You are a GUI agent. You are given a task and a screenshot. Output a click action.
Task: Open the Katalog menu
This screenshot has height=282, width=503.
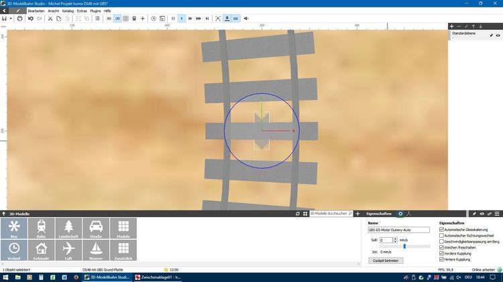click(x=68, y=11)
